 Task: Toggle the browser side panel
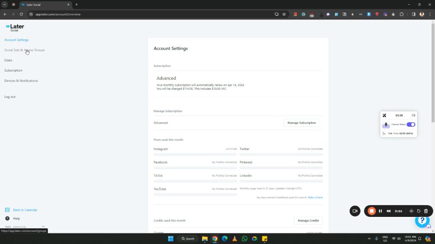click(x=413, y=14)
